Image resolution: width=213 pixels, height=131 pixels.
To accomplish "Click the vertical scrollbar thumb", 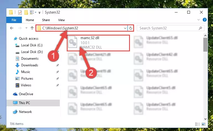I will point(205,45).
